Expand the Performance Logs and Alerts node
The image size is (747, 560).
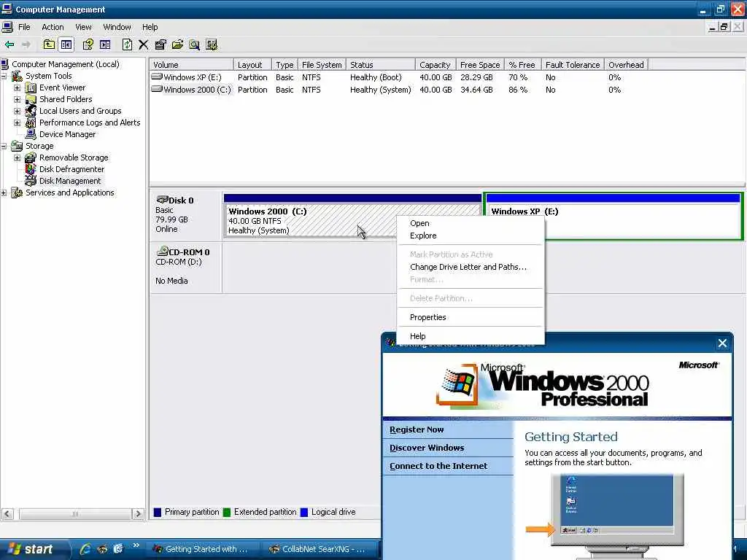(18, 122)
